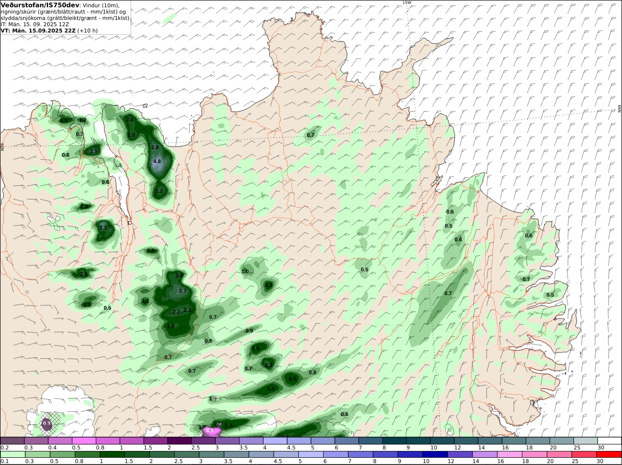
Task: Pick the light gray 25–30 swatch, top legend
Action: point(587,441)
